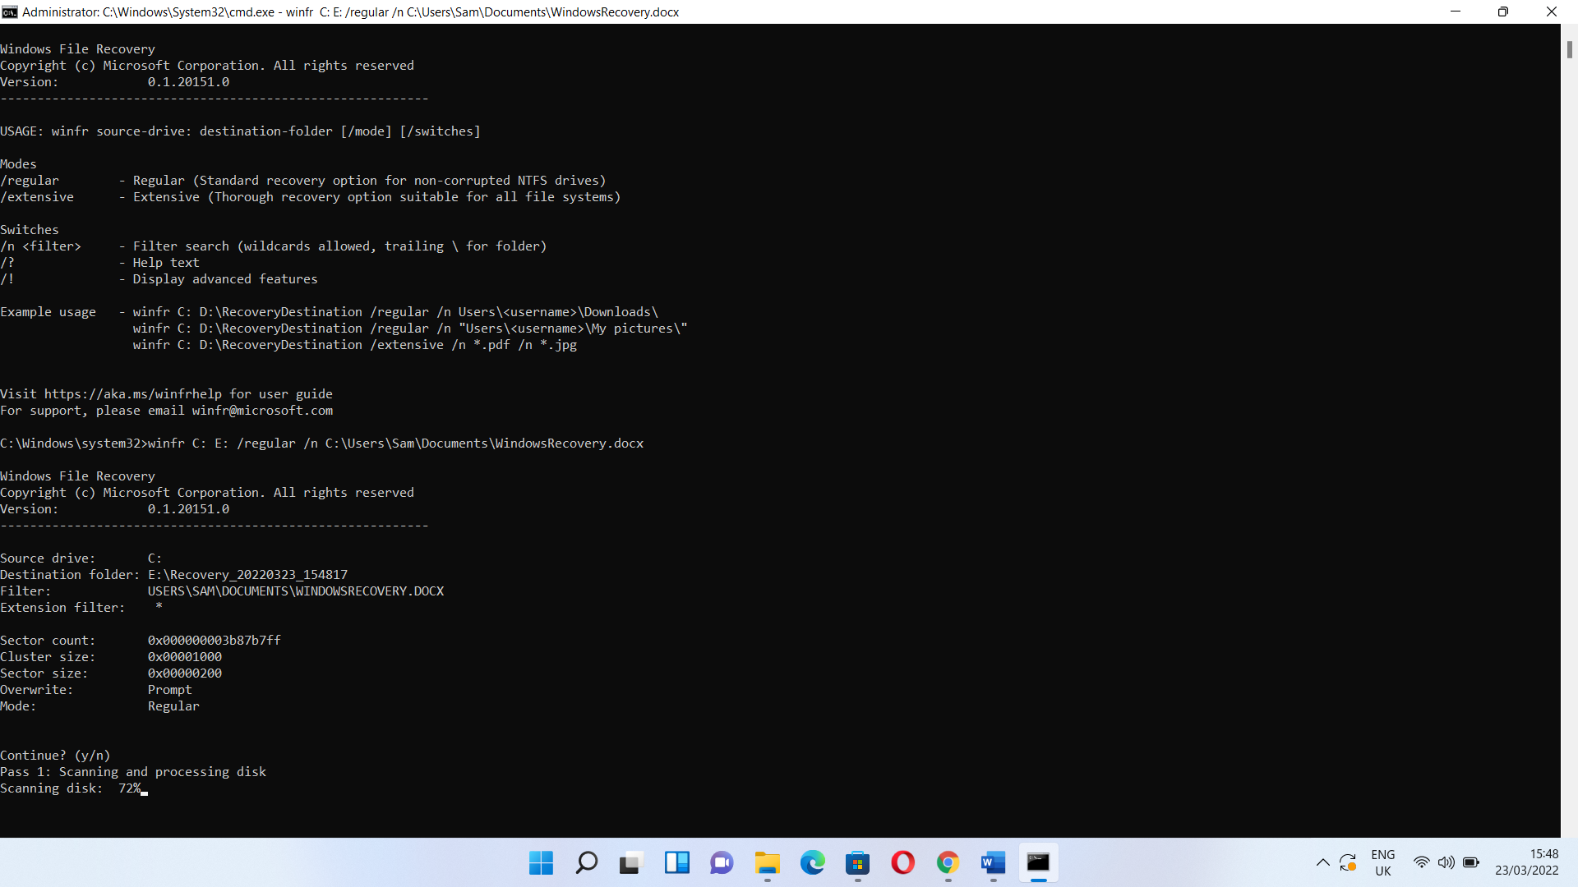Open Task View on taskbar
Image resolution: width=1578 pixels, height=887 pixels.
631,862
